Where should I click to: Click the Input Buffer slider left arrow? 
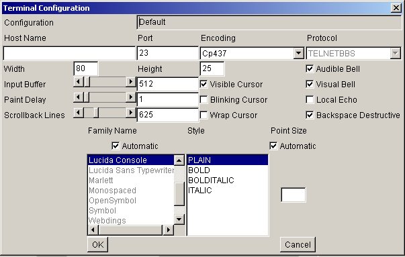79,82
